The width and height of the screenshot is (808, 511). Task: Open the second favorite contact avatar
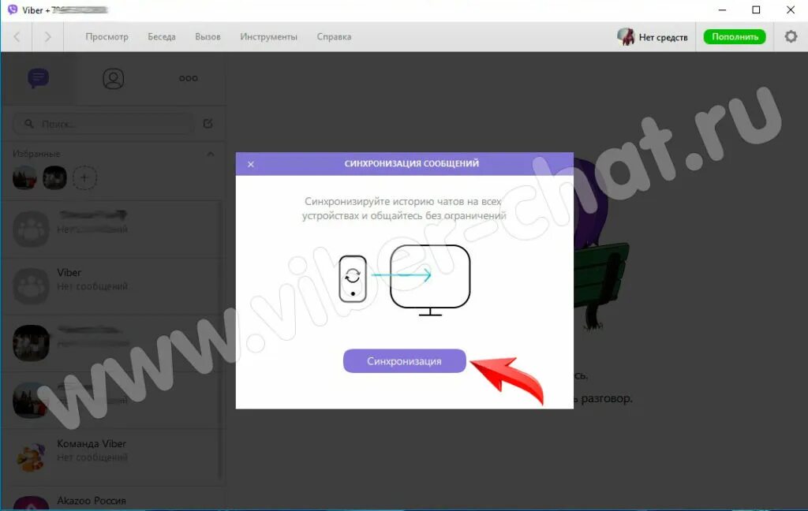pos(54,178)
